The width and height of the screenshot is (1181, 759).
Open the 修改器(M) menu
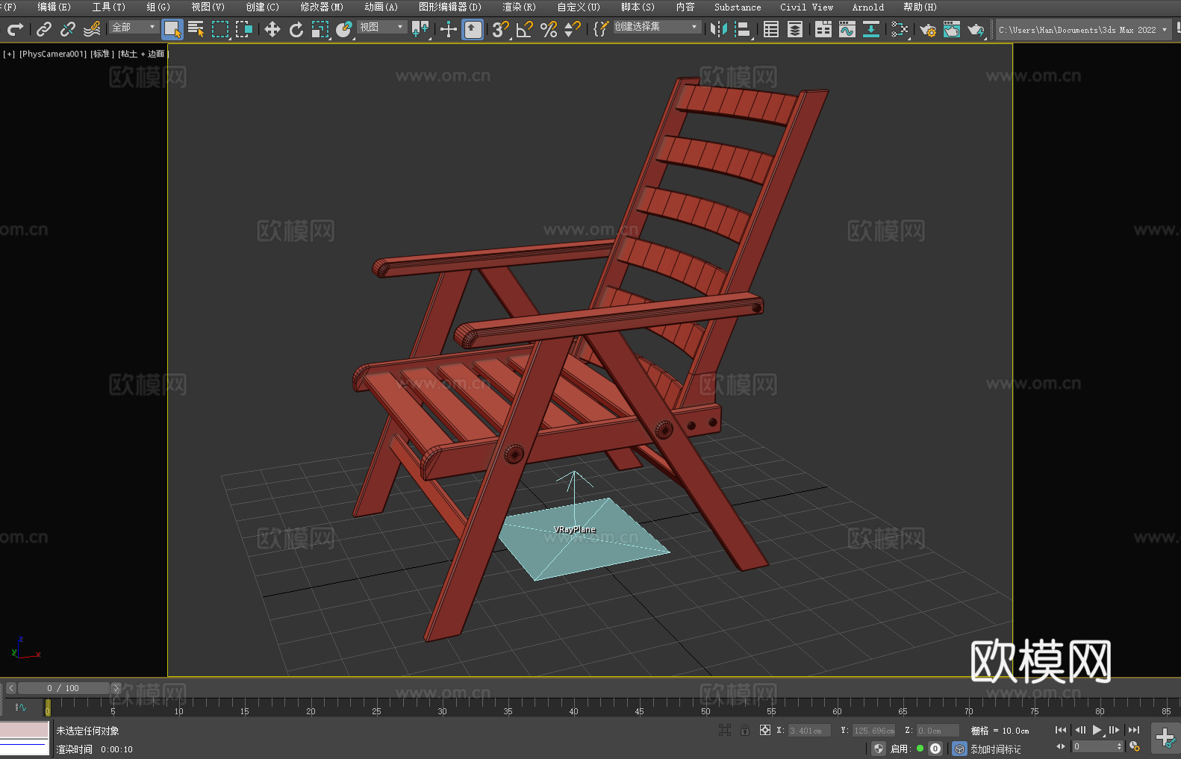point(322,7)
